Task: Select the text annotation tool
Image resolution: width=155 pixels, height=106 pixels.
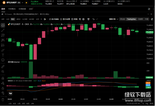Action: pyautogui.click(x=3, y=55)
